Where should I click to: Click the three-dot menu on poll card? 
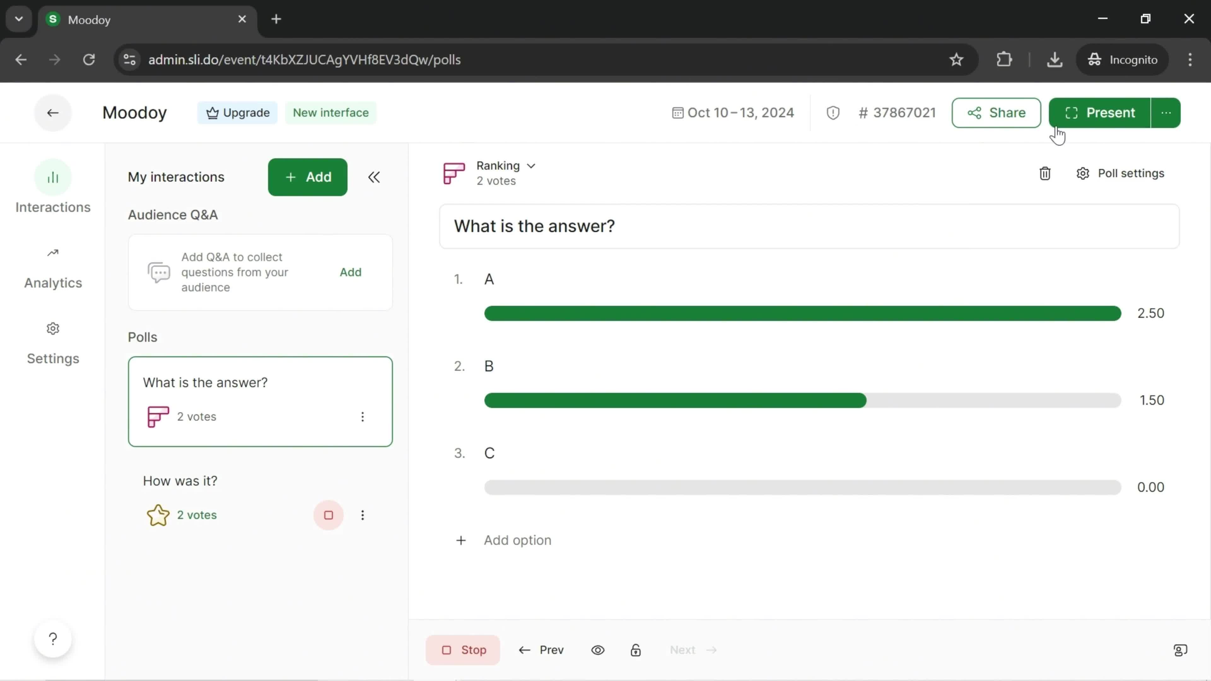click(363, 416)
